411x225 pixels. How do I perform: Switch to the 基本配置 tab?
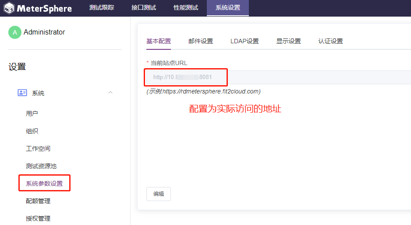[159, 42]
